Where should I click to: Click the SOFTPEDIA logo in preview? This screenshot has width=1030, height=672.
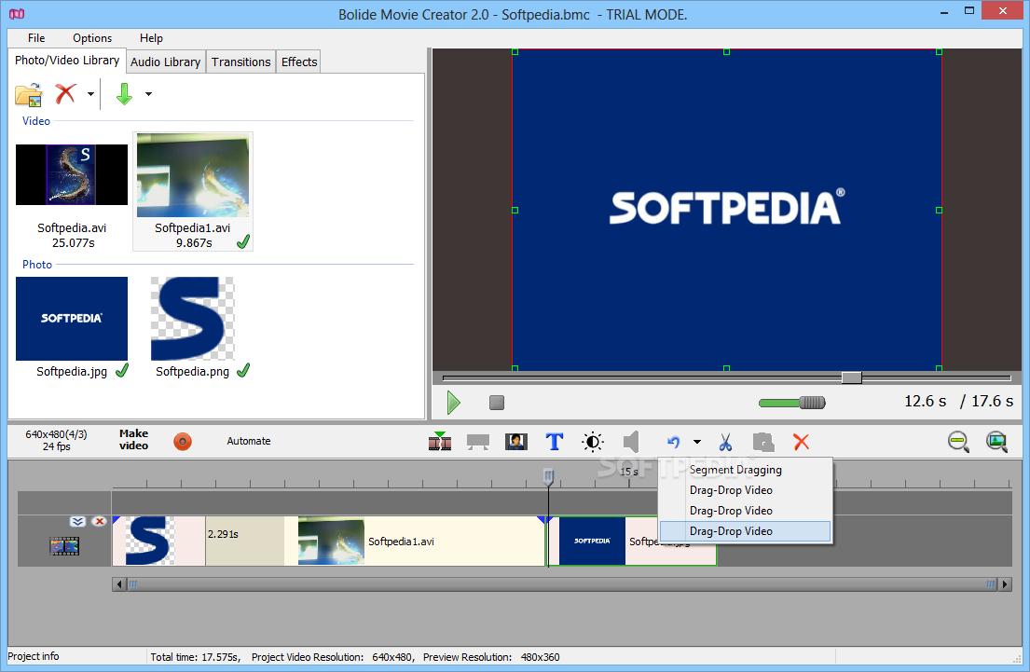click(x=727, y=208)
